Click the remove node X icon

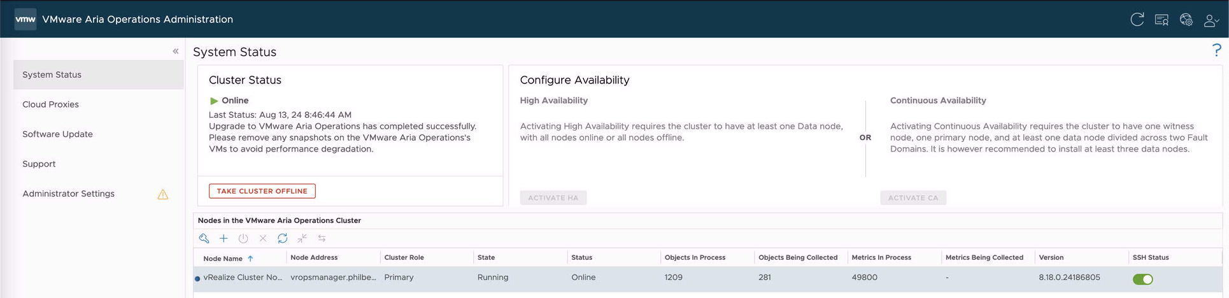tap(263, 238)
